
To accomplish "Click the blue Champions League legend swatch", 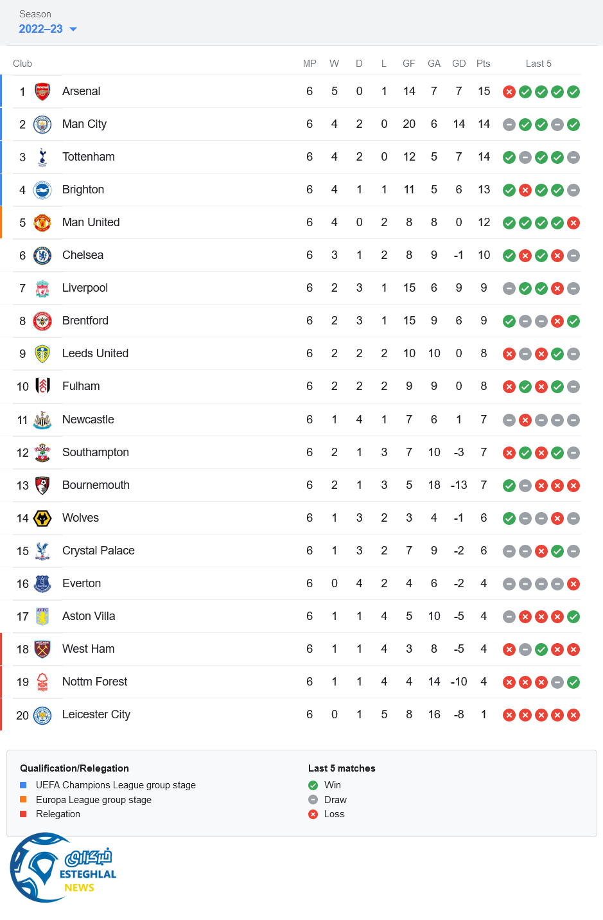I will click(x=23, y=785).
